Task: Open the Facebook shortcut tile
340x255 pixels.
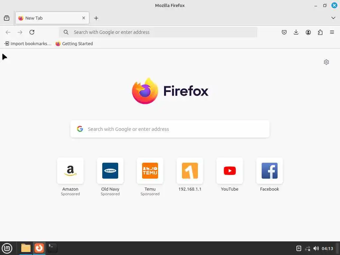Action: coord(270,171)
